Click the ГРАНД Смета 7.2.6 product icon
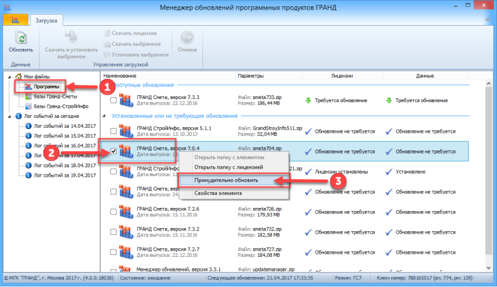 coord(126,212)
